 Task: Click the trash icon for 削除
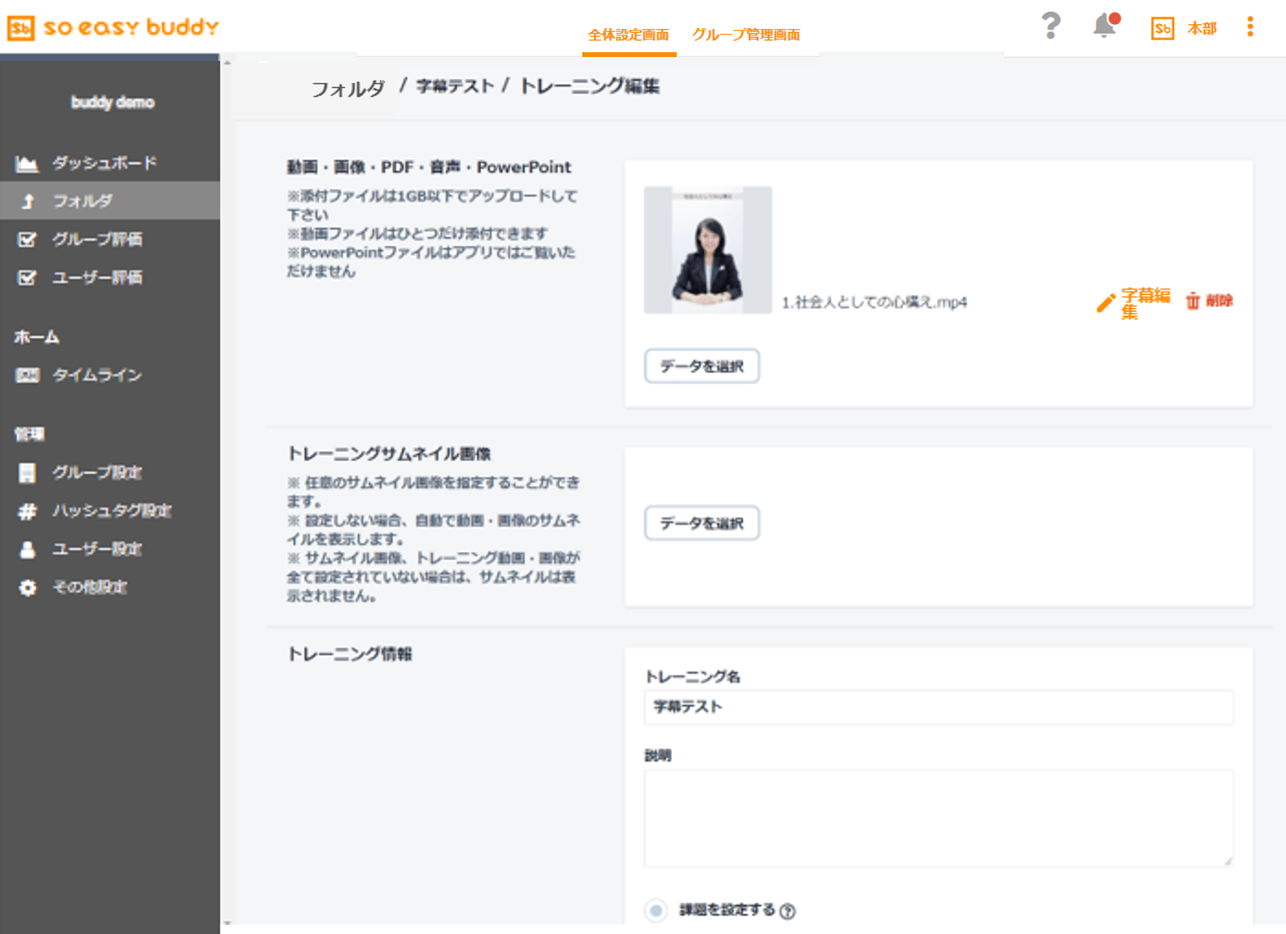[x=1193, y=301]
